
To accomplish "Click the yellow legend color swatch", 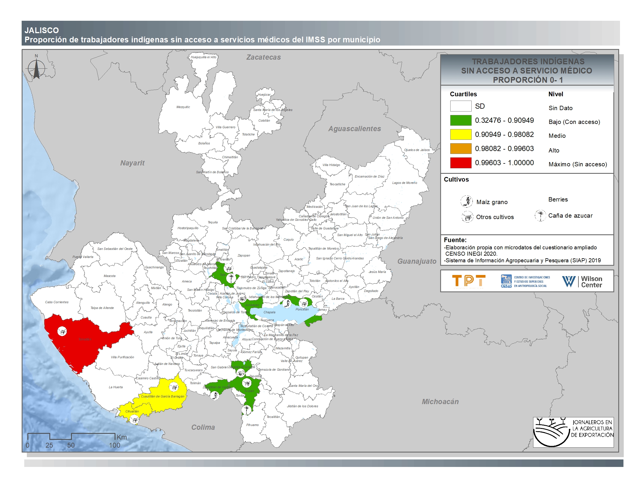I will pos(461,134).
